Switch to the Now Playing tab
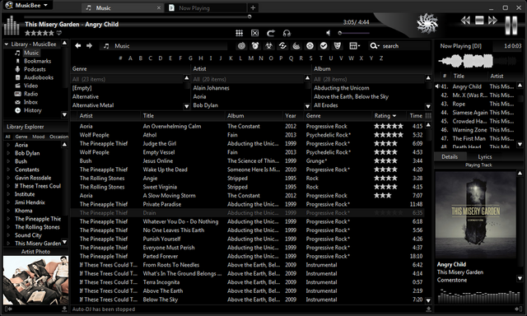Screen dimensions: 527x316 [x=205, y=7]
